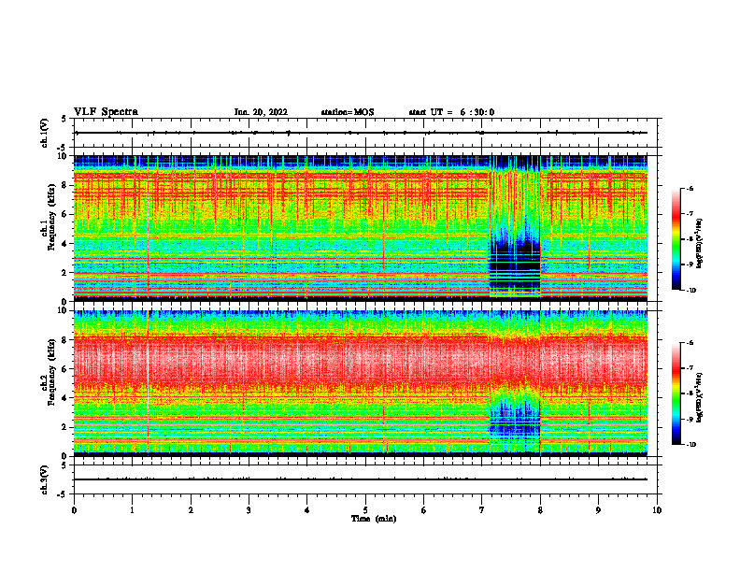Image resolution: width=740 pixels, height=572 pixels.
Task: Click the "9" tick on the time axis
Action: click(598, 510)
